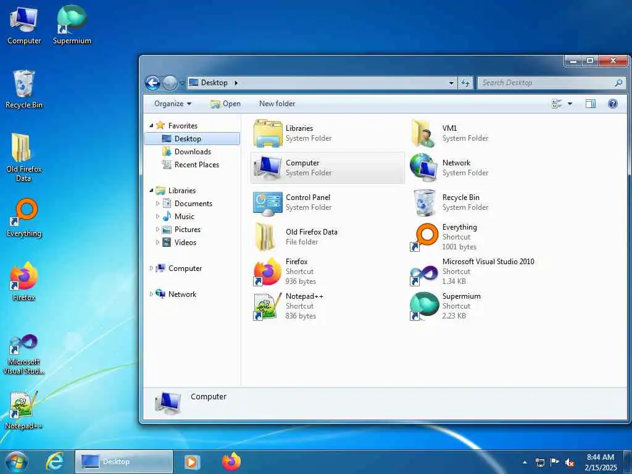Open Firefox from the taskbar
Image resolution: width=632 pixels, height=474 pixels.
(x=231, y=462)
